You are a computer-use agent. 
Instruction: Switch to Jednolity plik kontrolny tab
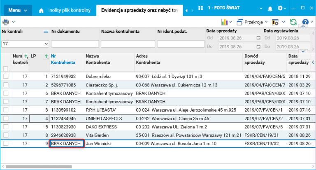pyautogui.click(x=69, y=10)
